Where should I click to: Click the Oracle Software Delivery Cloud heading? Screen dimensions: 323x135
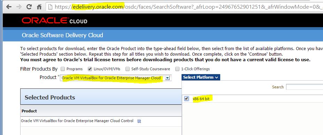[62, 35]
